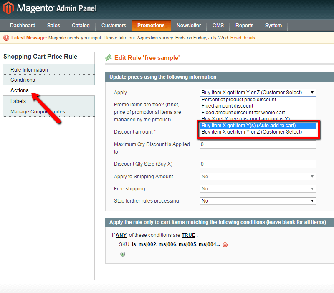
Task: Open Stop further rules processing dropdown
Action: (258, 201)
